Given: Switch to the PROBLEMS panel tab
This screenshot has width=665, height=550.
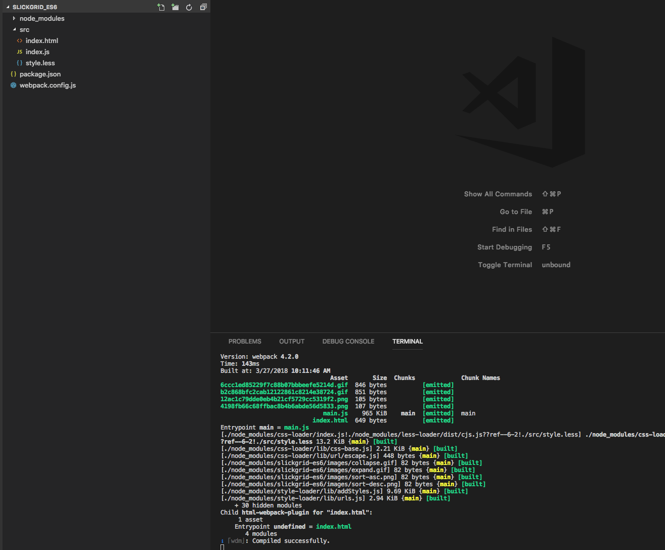Looking at the screenshot, I should (x=245, y=342).
